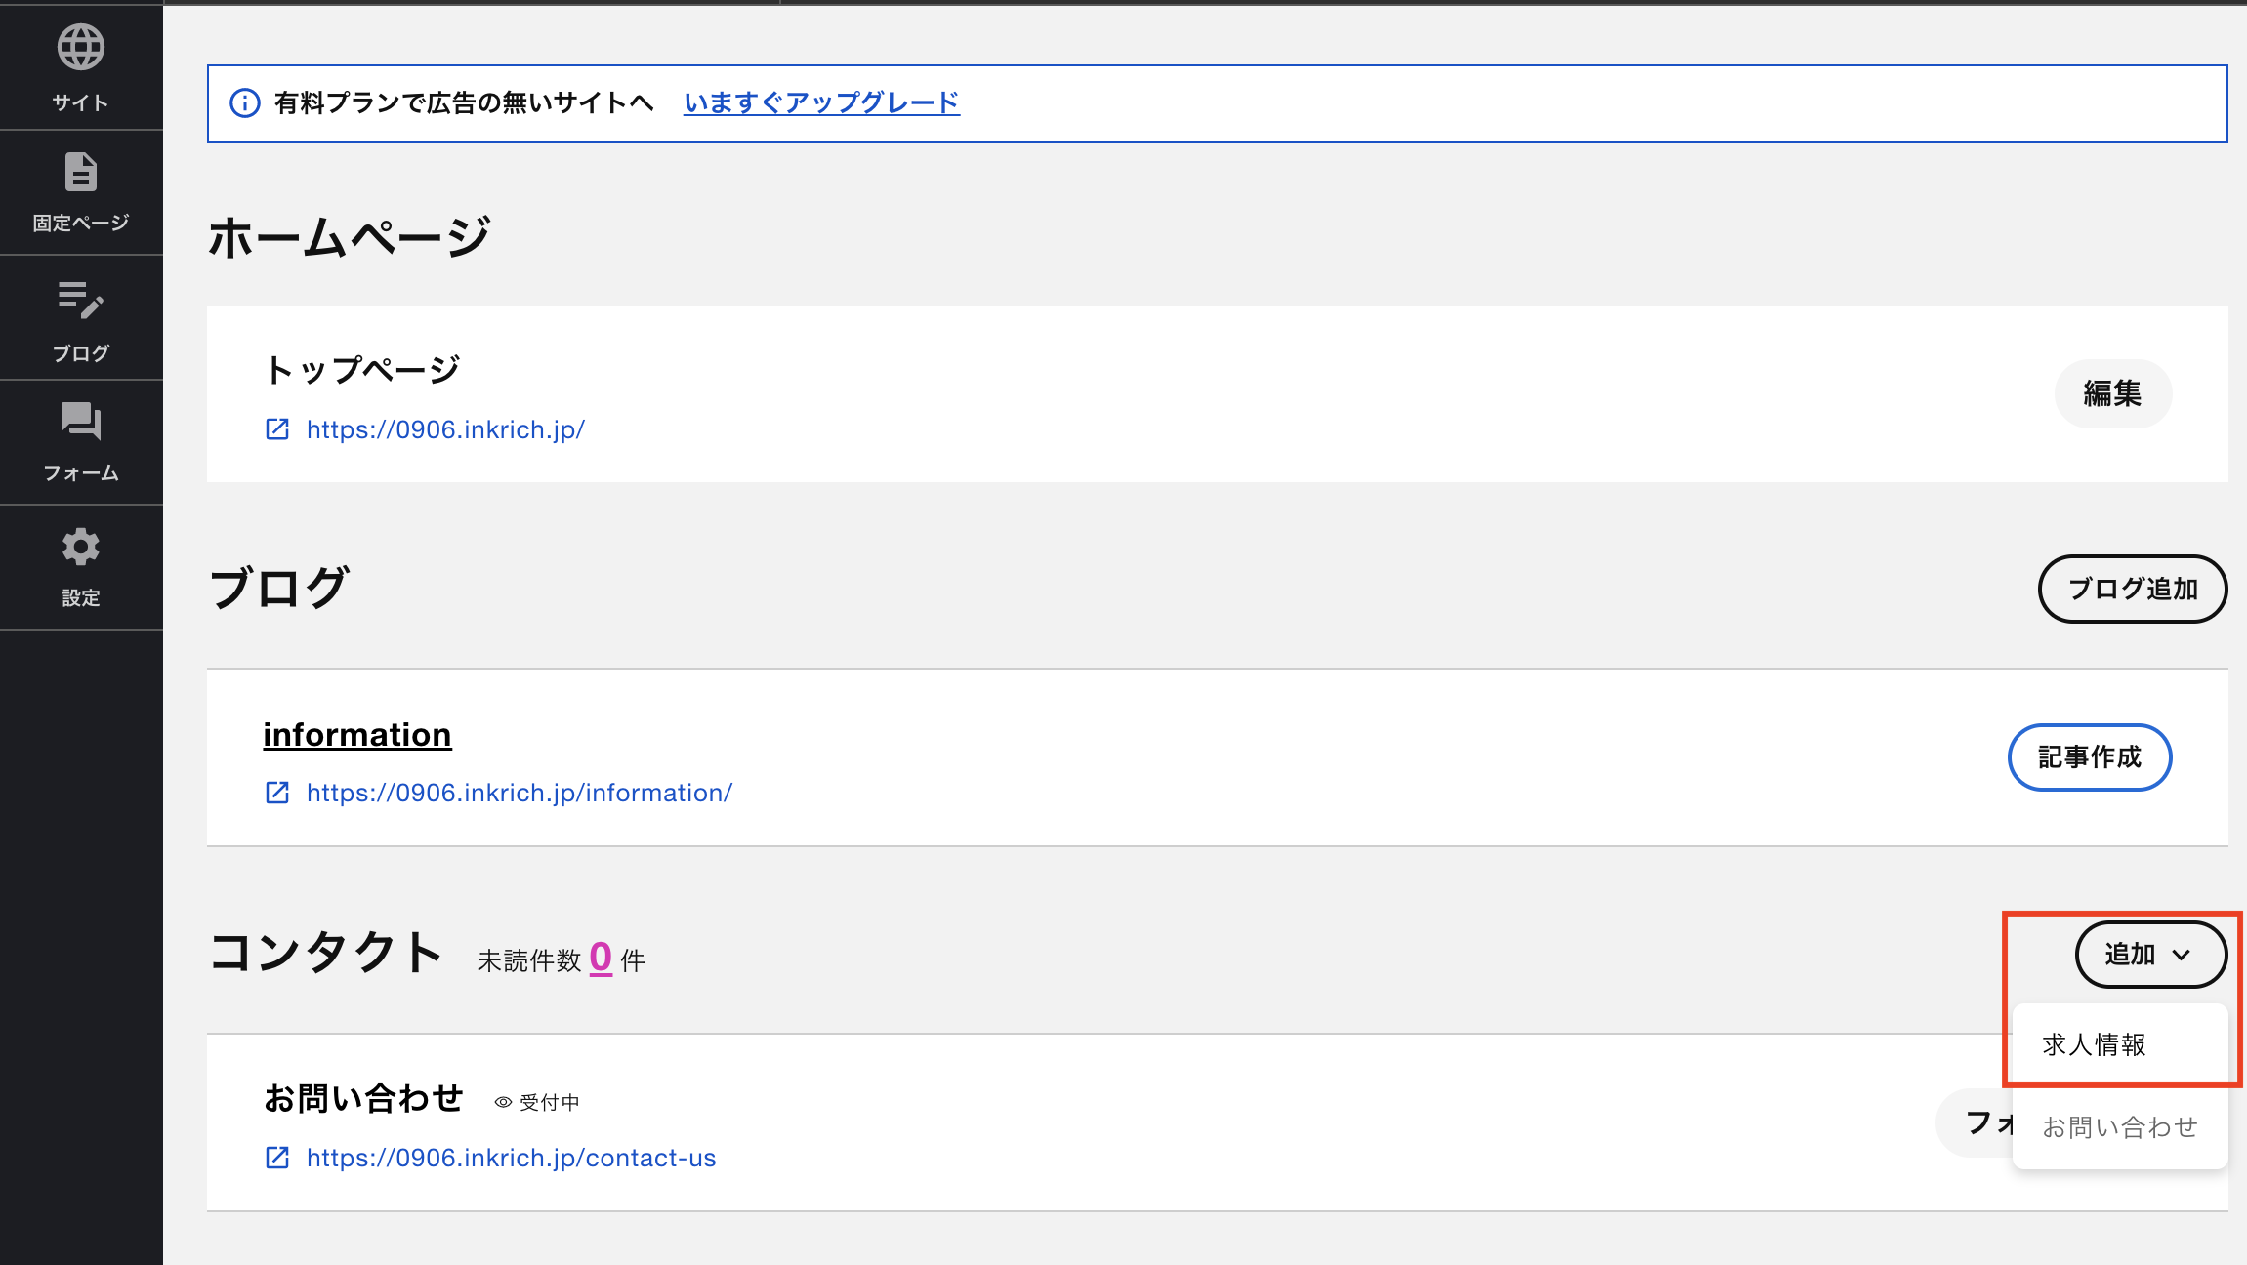Open the いますぐアップグレード link

pos(822,102)
